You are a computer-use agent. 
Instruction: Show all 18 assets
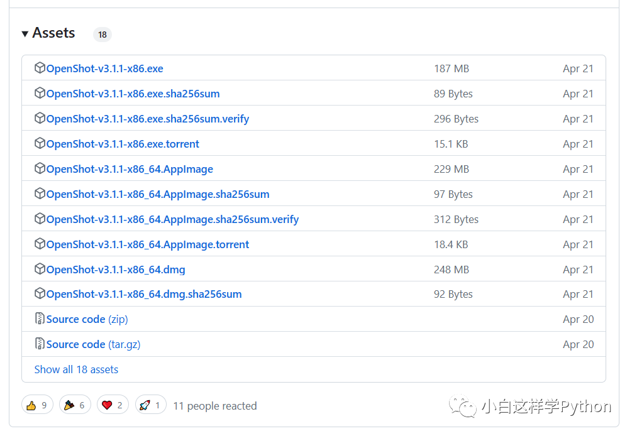point(76,369)
